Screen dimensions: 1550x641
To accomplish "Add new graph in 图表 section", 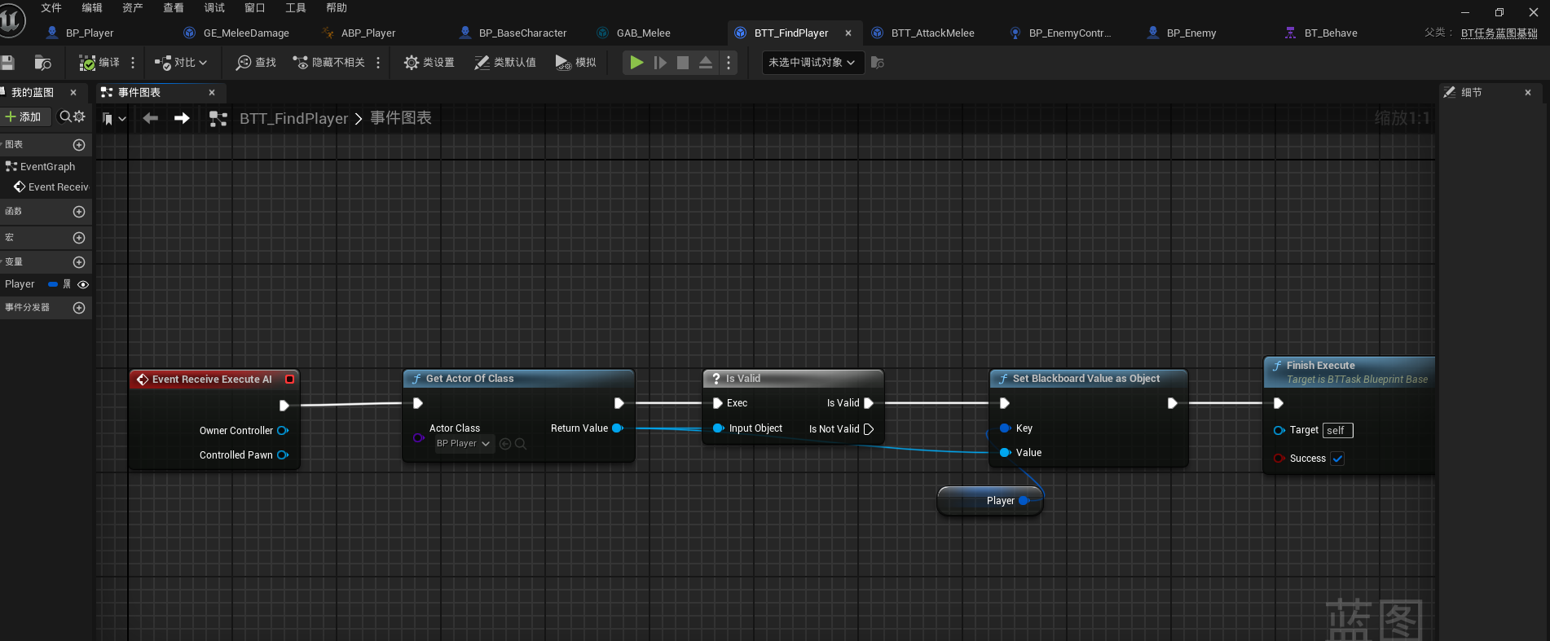I will coord(79,145).
